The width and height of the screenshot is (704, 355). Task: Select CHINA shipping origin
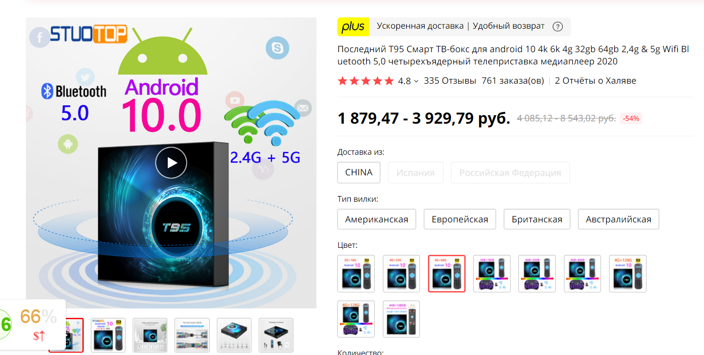tap(359, 172)
